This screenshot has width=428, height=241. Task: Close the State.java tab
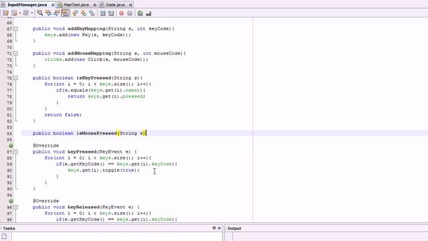coord(130,5)
